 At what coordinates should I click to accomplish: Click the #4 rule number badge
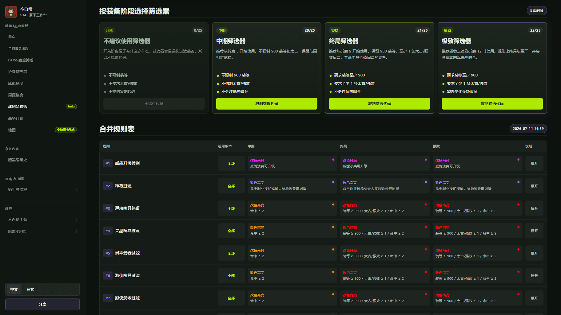(108, 231)
